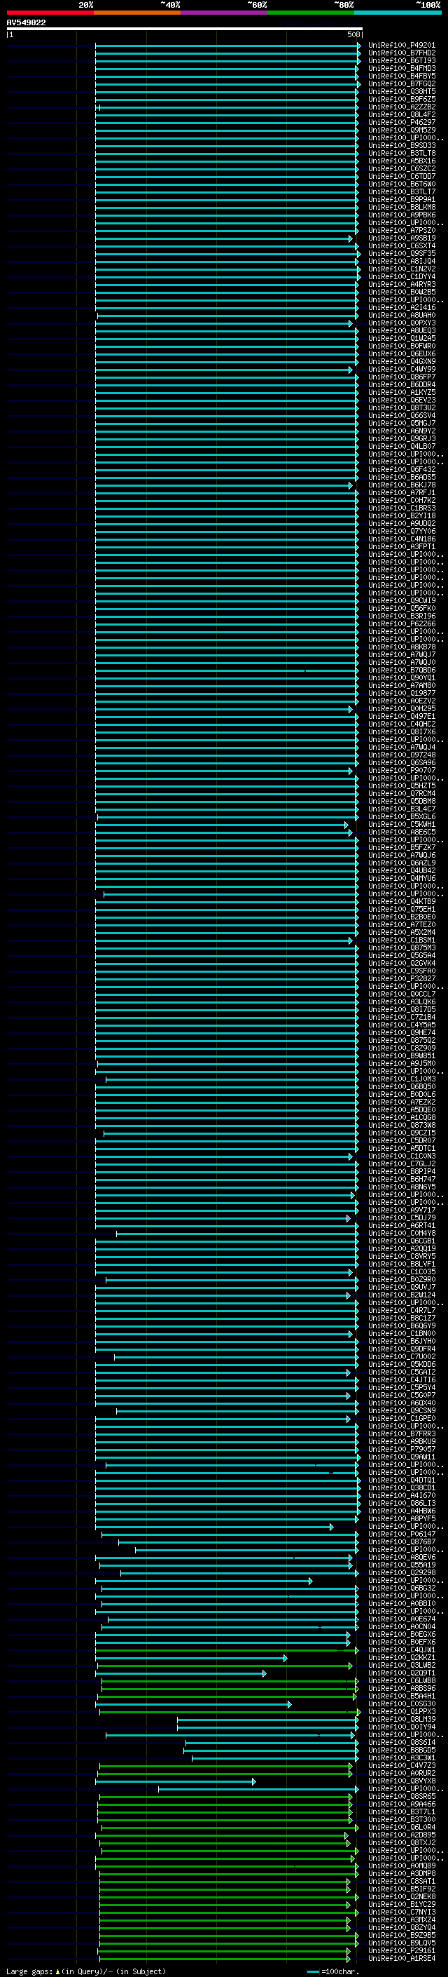Select hit label UniRef100_A3FPT1

(x=401, y=547)
